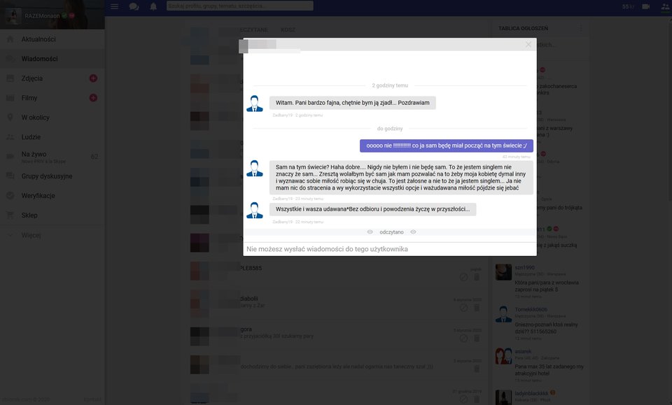Open Tablica ogłoszeń three-dot options menu
The height and width of the screenshot is (405, 672).
pyautogui.click(x=580, y=29)
